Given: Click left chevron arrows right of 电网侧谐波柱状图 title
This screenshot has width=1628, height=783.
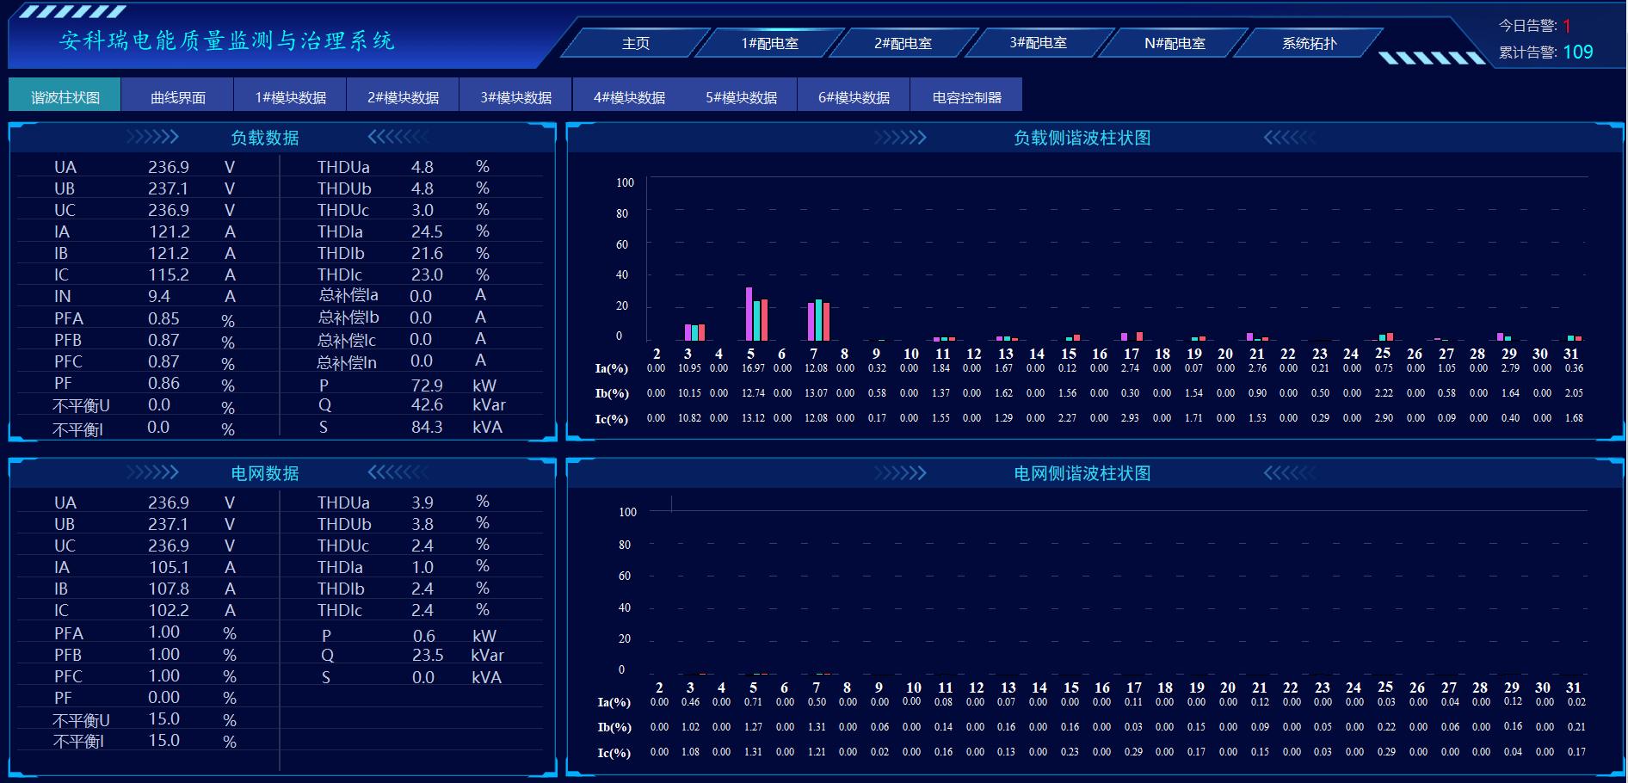Looking at the screenshot, I should point(1289,472).
